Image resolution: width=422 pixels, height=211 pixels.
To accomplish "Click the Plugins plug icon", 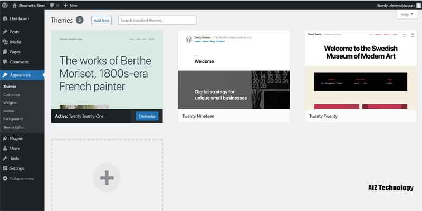I will pyautogui.click(x=5, y=138).
